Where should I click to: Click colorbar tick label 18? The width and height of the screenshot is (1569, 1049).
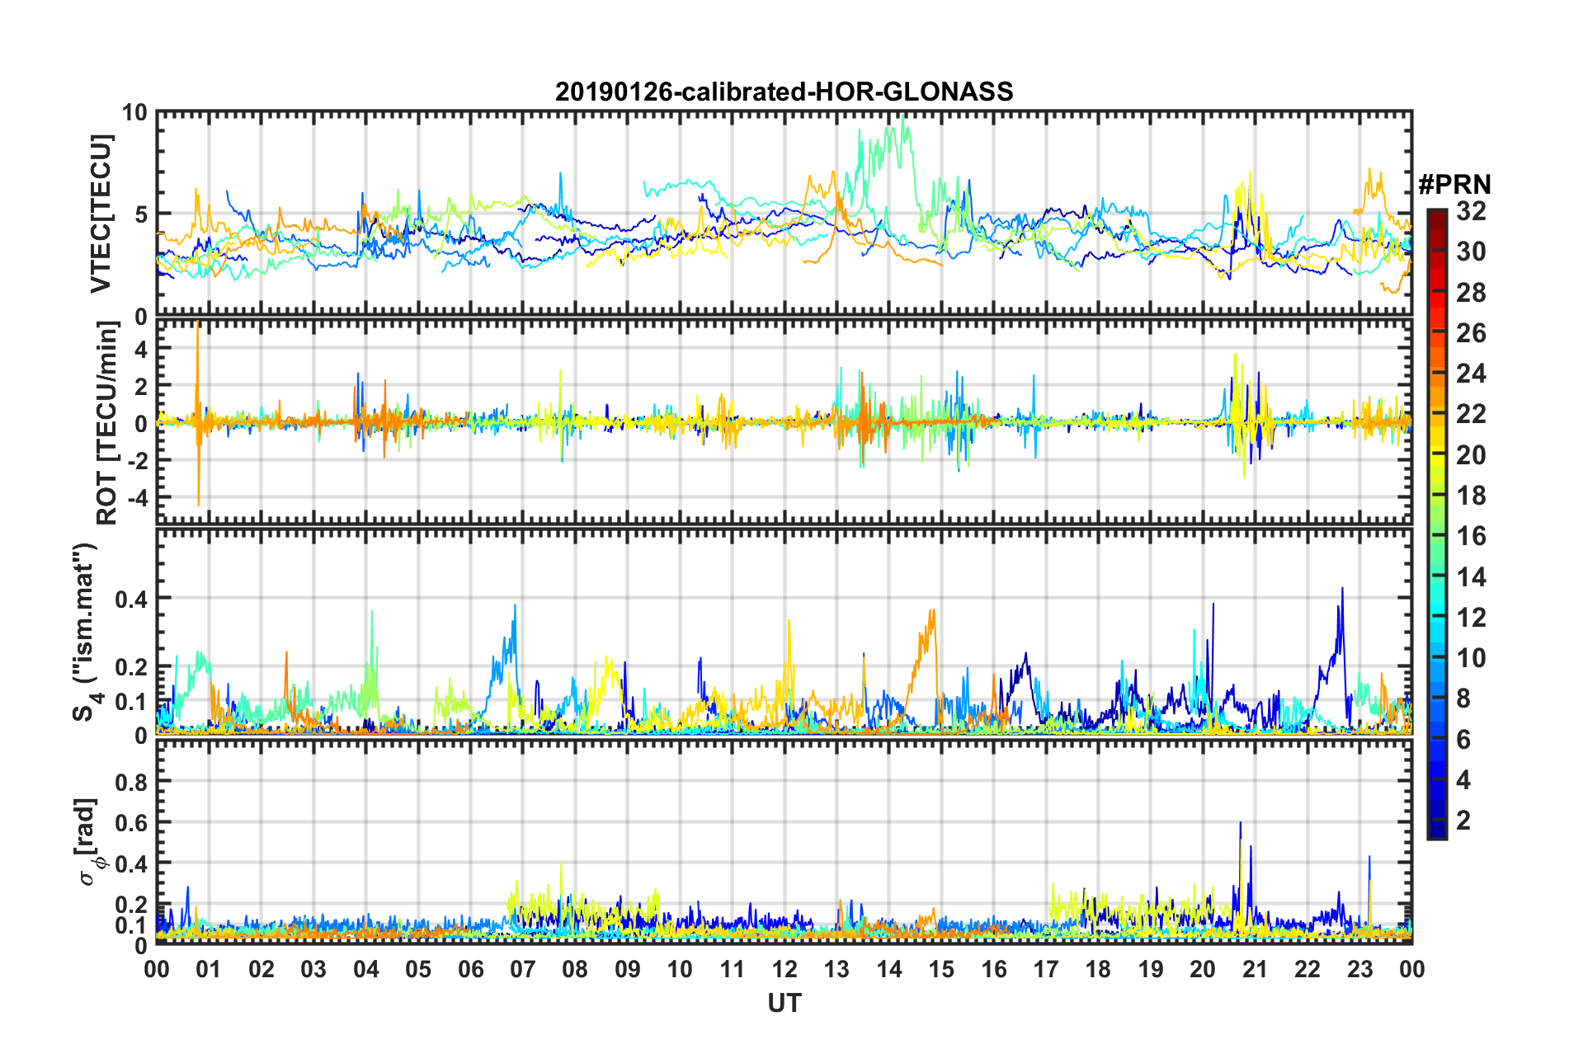point(1470,496)
